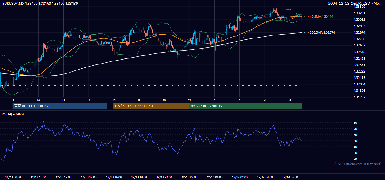This screenshot has width=385, height=180.
Task: Click the bottom time label 12/13 16:00
Action: click(x=114, y=177)
